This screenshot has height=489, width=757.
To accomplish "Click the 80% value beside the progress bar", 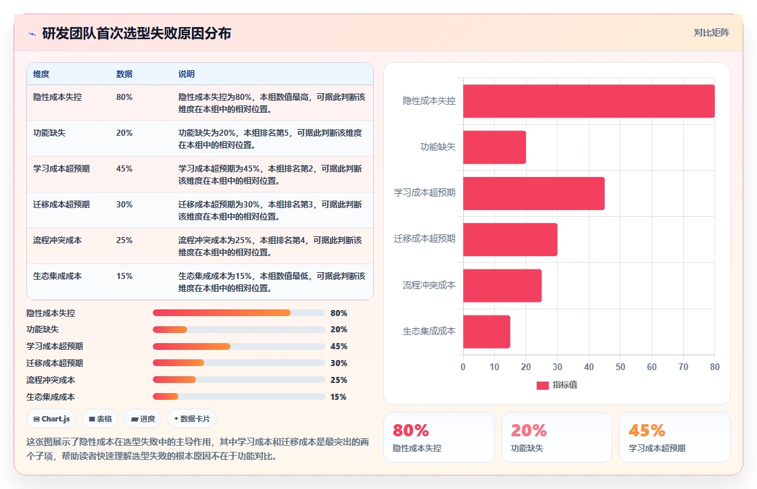I will (x=339, y=313).
